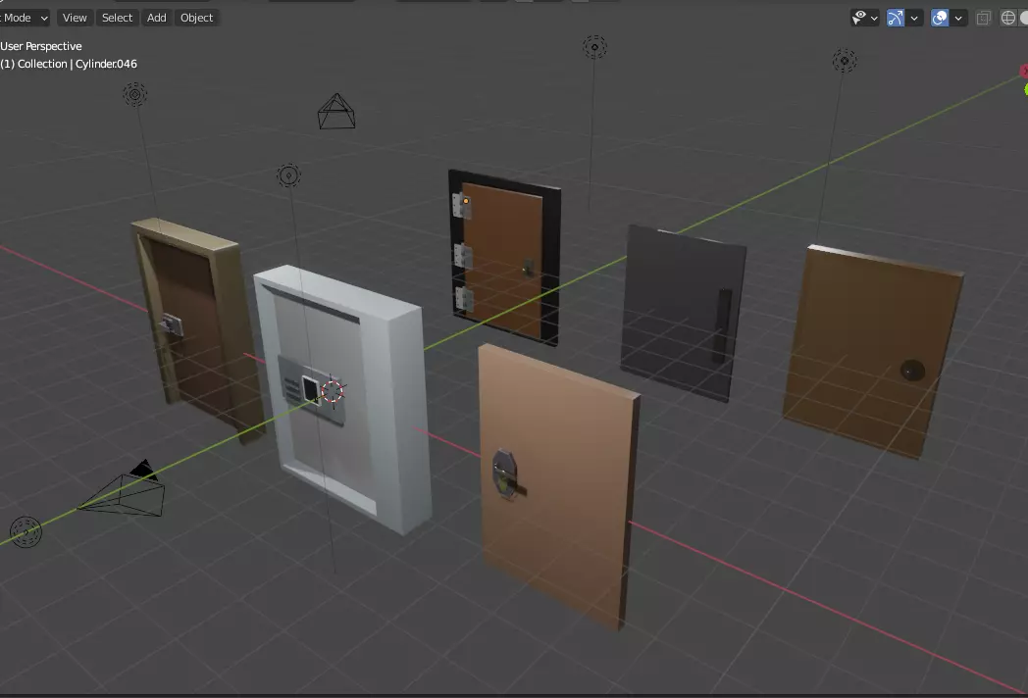Click the top hinge of the black-framed door
Screen dimensions: 1028x698
point(461,205)
